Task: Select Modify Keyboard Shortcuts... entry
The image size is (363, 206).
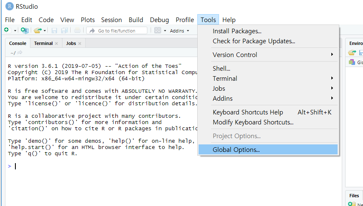Action: pos(268,122)
